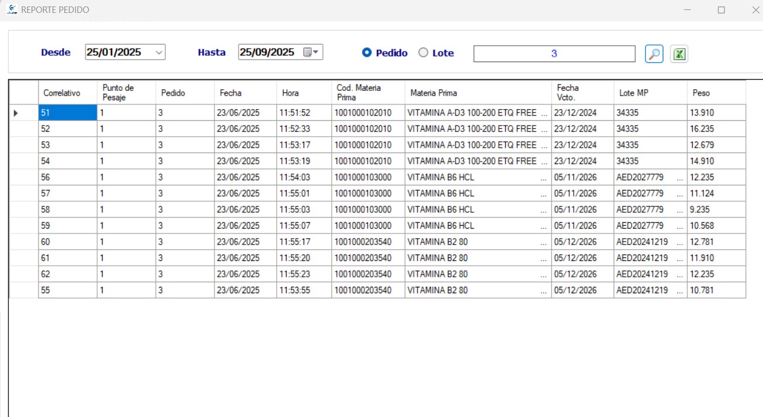Viewport: 763px width, 417px height.
Task: Close the Reporte Pedido window
Action: point(755,10)
